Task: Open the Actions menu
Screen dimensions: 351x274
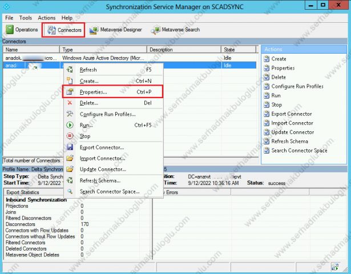Action: coord(47,18)
